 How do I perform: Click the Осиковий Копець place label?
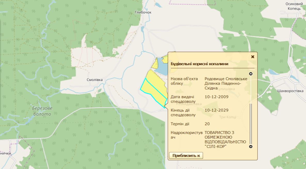point(294,6)
